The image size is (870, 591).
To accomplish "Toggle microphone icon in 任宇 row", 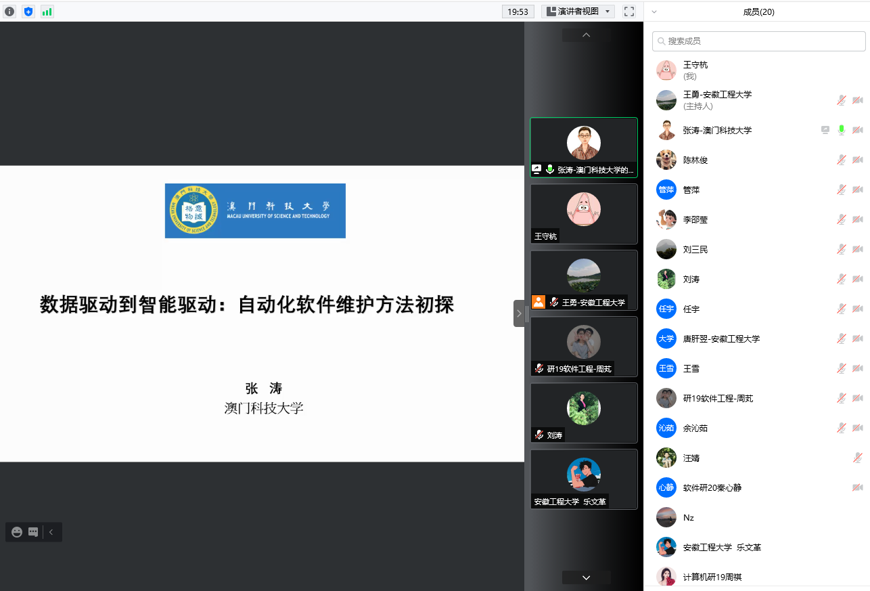I will click(x=841, y=309).
